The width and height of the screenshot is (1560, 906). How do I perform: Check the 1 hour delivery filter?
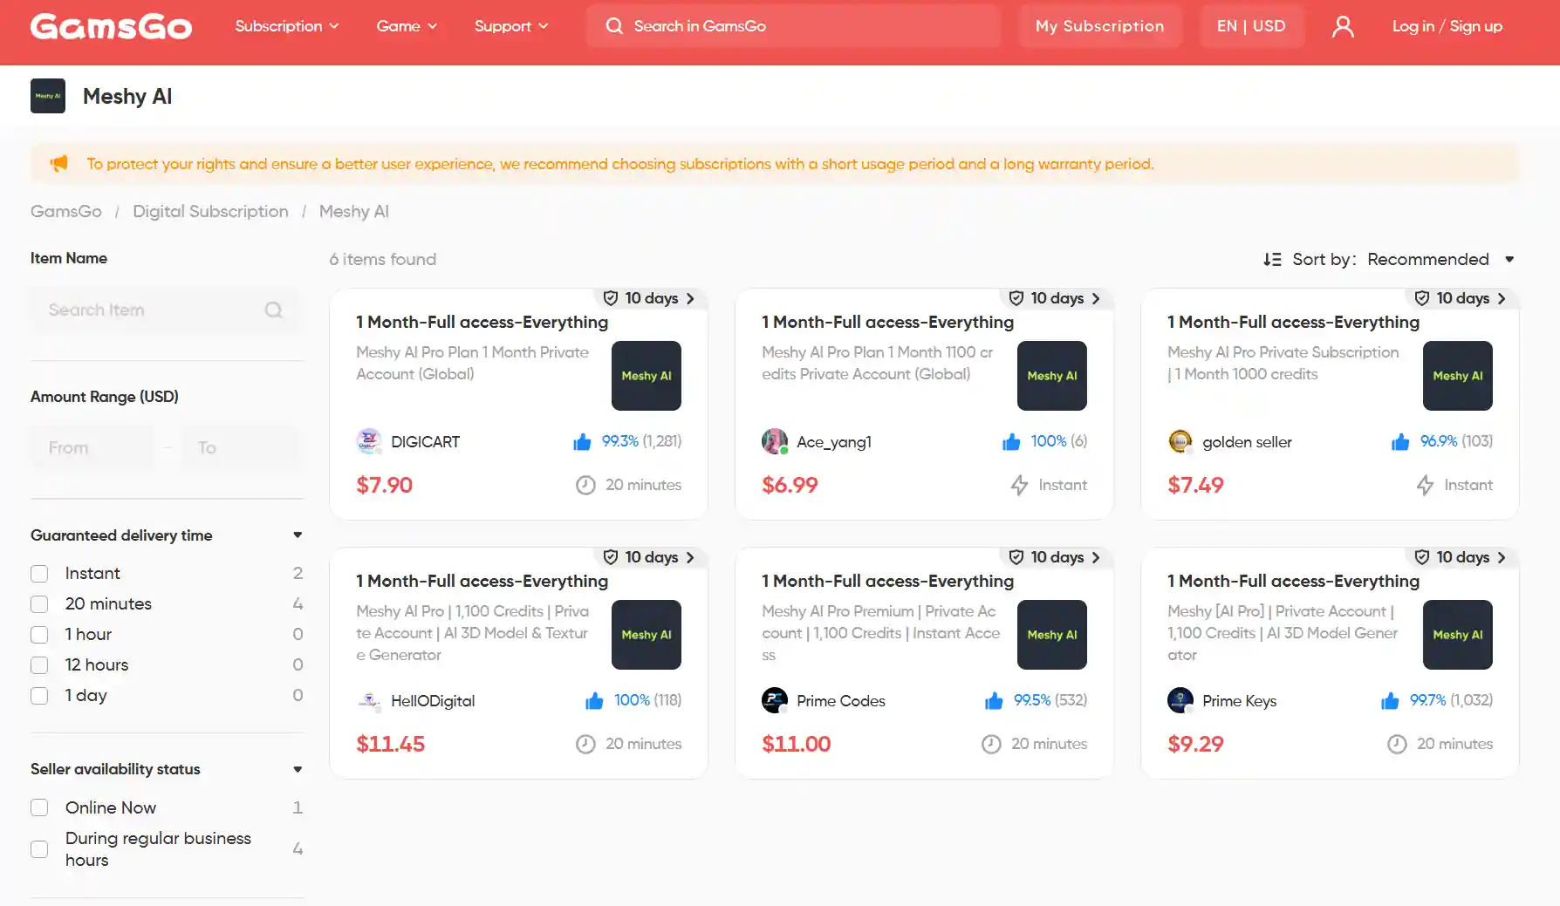click(39, 635)
